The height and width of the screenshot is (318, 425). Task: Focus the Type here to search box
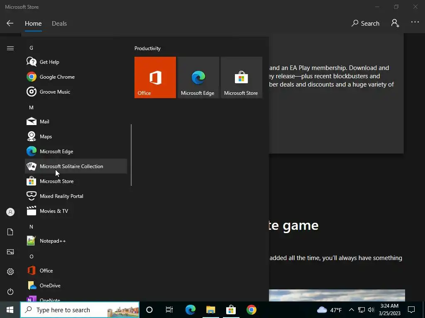coord(80,310)
